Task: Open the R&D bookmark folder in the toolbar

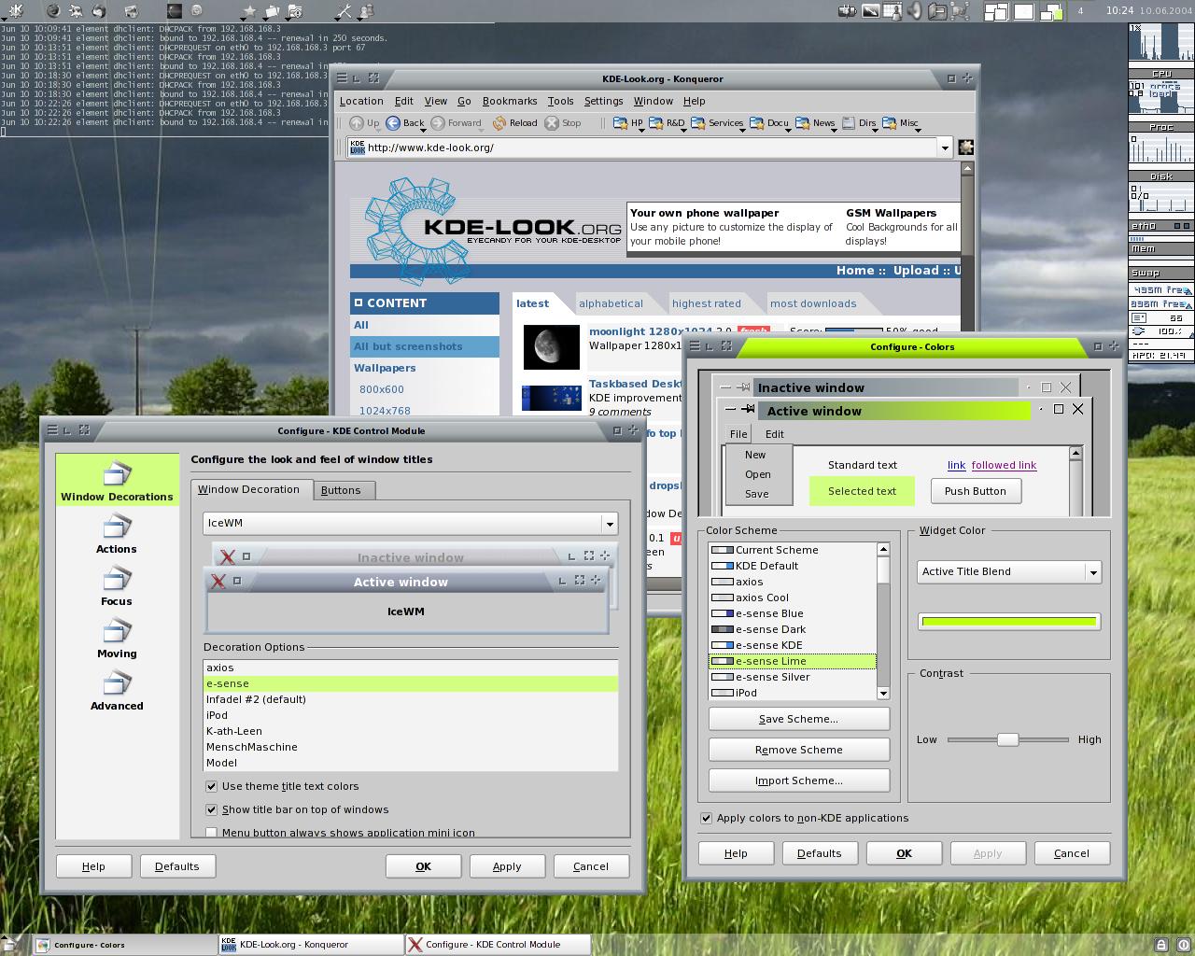Action: 667,123
